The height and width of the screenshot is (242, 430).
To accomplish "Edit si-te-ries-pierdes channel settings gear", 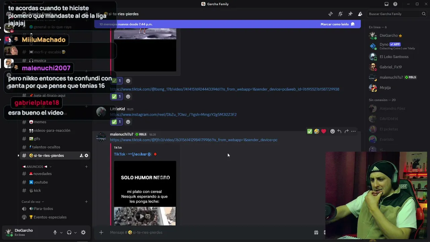I will pos(86,156).
